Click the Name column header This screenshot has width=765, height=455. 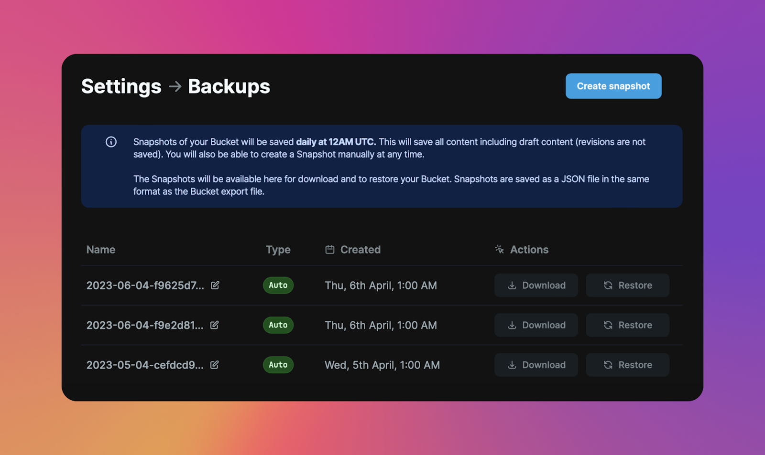pos(101,250)
